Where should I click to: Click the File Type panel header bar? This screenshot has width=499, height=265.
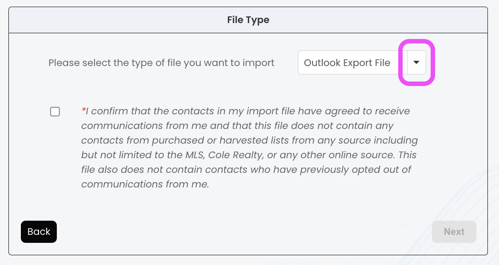point(133,20)
